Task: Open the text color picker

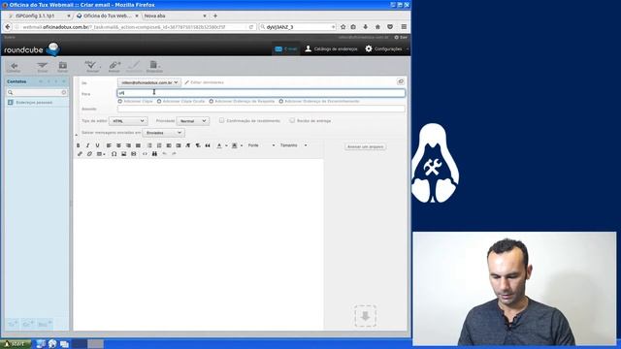Action: 219,145
